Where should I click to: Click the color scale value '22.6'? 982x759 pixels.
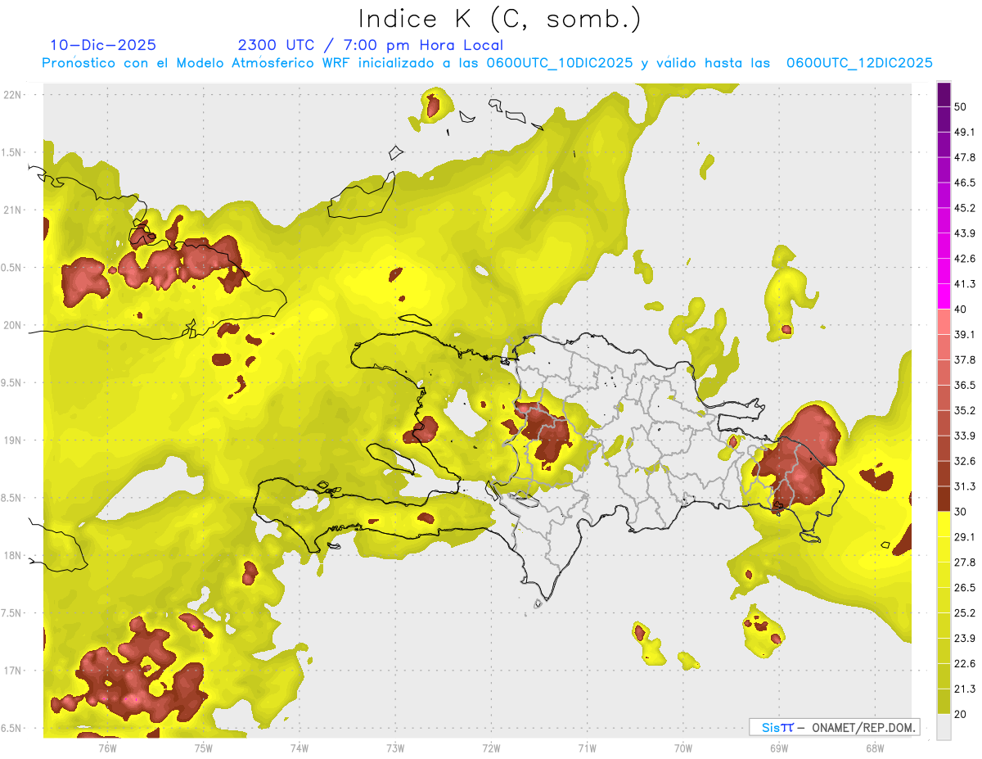[x=965, y=664]
